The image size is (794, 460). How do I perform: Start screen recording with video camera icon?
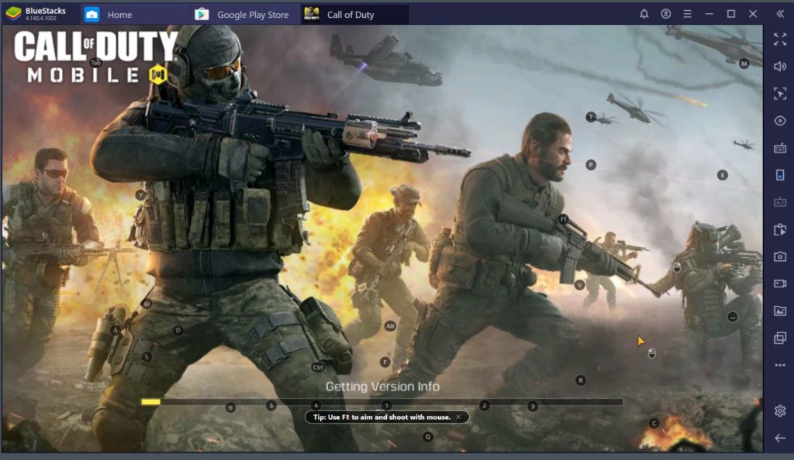click(x=780, y=283)
